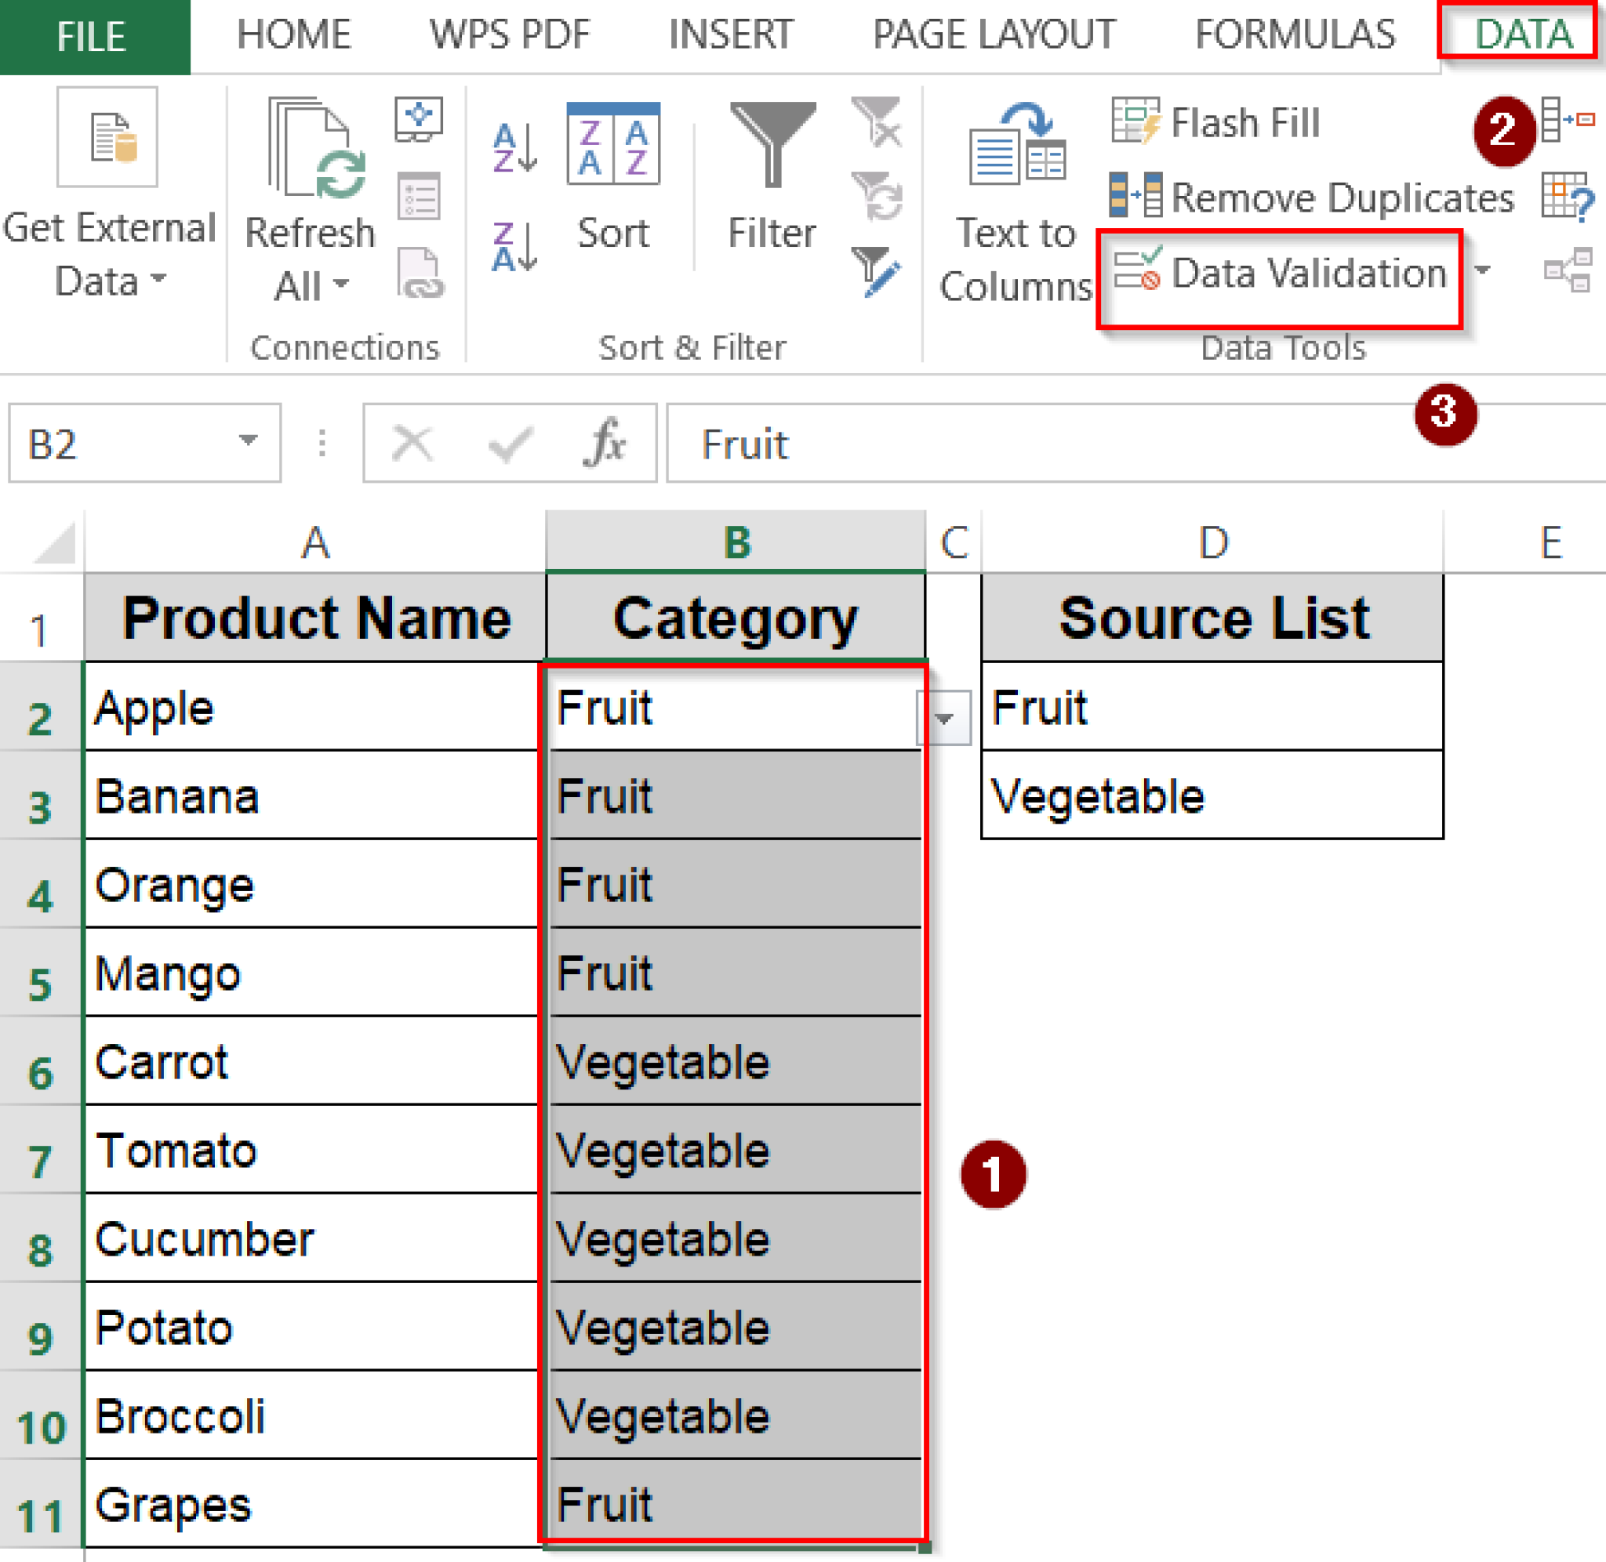Click the Insert Function fx icon

604,443
